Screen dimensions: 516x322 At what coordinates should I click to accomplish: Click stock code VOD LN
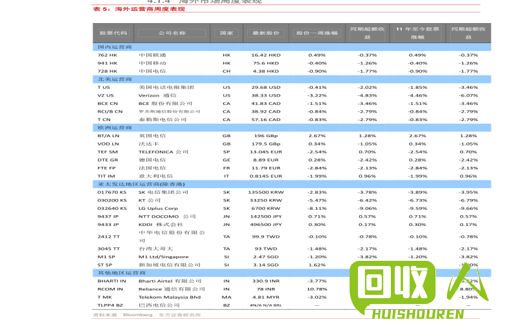point(108,144)
